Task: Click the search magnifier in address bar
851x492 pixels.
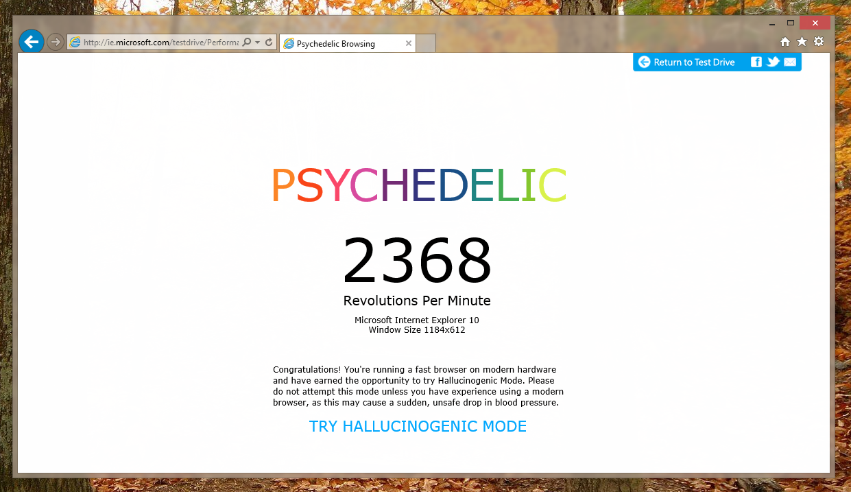Action: [x=247, y=43]
